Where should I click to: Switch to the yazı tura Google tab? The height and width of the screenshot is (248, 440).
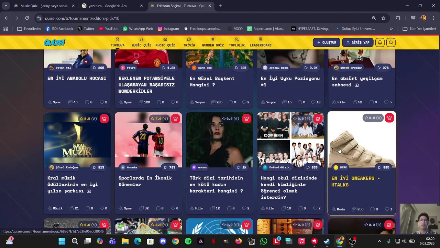112,6
